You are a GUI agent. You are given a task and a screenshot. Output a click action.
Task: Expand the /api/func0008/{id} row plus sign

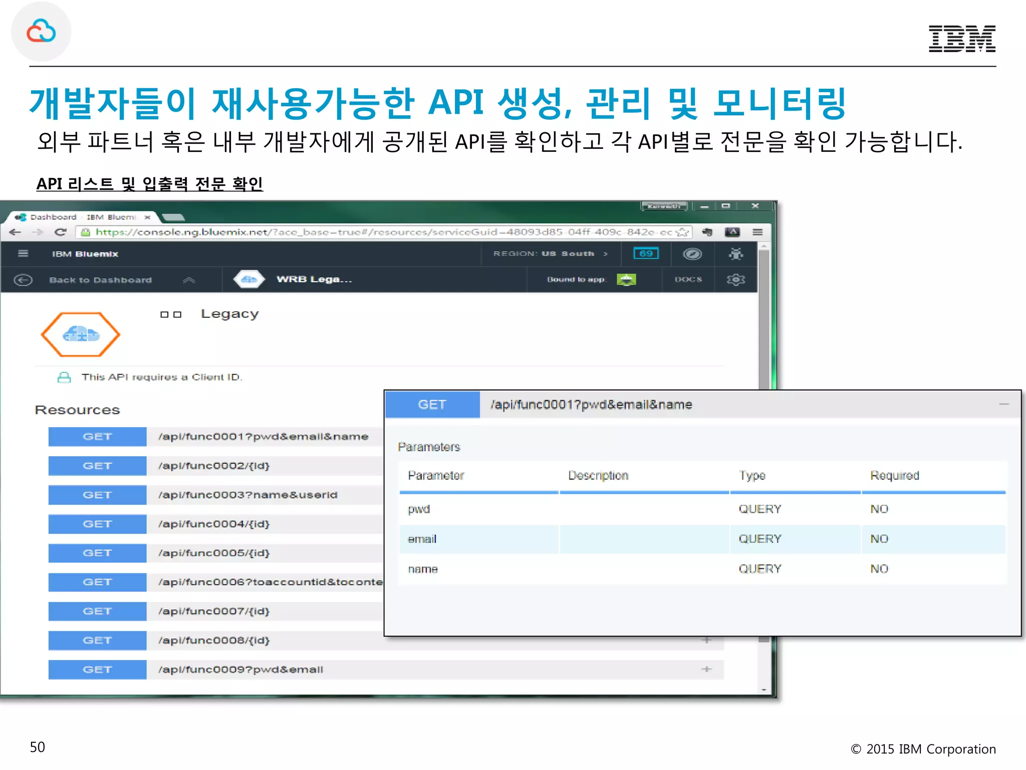tap(706, 640)
